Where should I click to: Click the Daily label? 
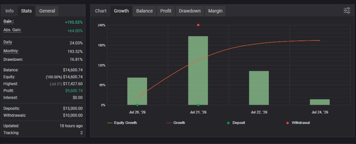tap(8, 42)
